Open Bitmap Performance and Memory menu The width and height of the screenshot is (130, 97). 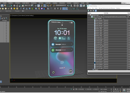click(107, 8)
